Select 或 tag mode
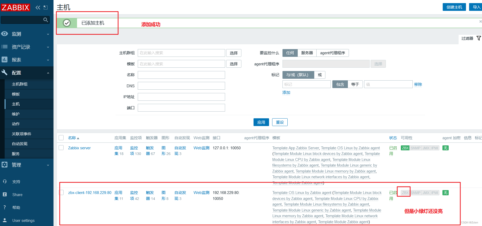Screen dimensions: 482x226 coord(320,75)
